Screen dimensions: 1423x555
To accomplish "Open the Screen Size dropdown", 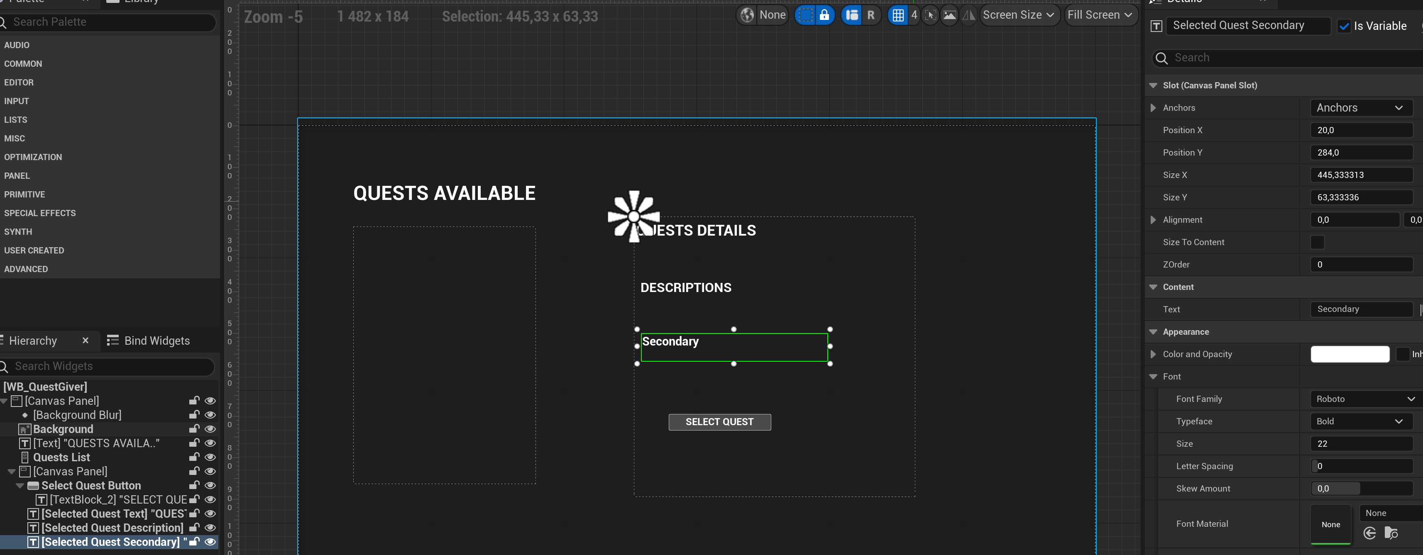I will 1019,15.
